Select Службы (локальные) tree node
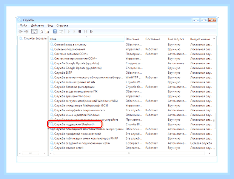The width and height of the screenshot is (234, 179). coord(35,38)
